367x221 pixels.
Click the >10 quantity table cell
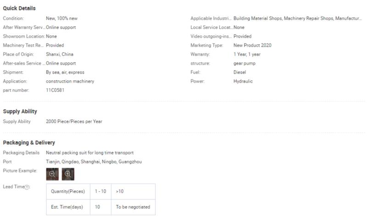pos(133,191)
